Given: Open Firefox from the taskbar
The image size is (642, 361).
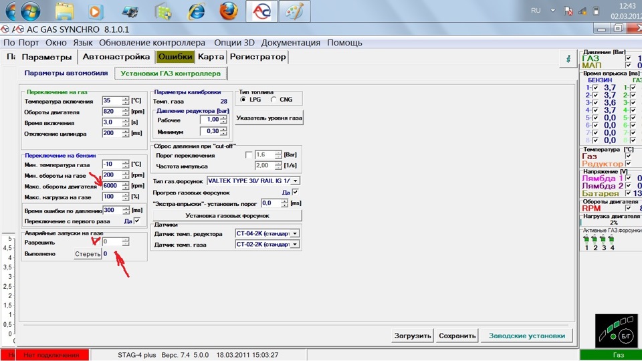Looking at the screenshot, I should click(x=229, y=11).
